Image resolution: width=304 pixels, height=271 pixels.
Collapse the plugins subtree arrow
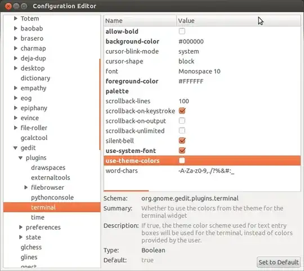tap(21, 158)
